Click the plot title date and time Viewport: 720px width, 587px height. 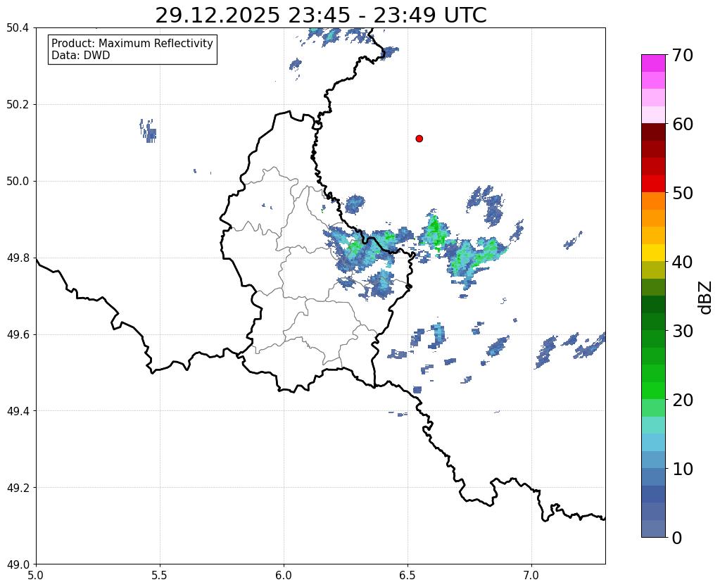click(x=320, y=15)
